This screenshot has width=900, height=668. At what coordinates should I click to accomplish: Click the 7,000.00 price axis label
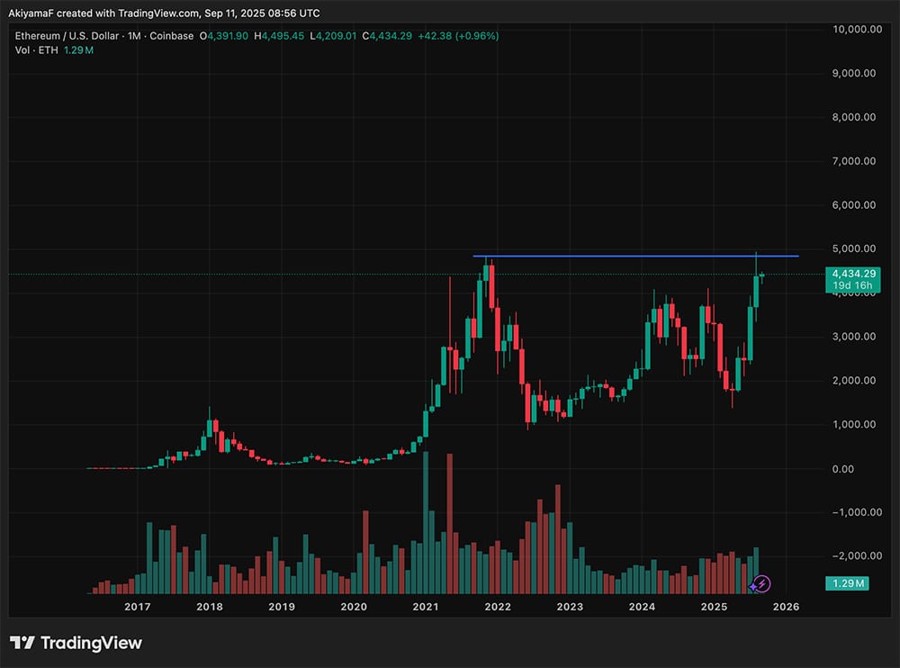854,161
